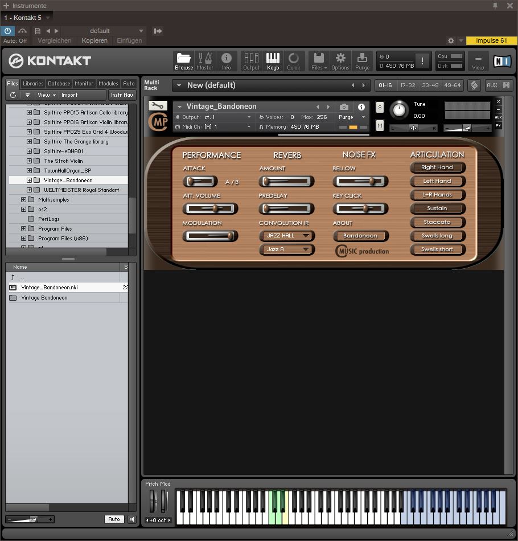Image resolution: width=518 pixels, height=541 pixels.
Task: Show instrument info with the i icon
Action: click(x=361, y=107)
